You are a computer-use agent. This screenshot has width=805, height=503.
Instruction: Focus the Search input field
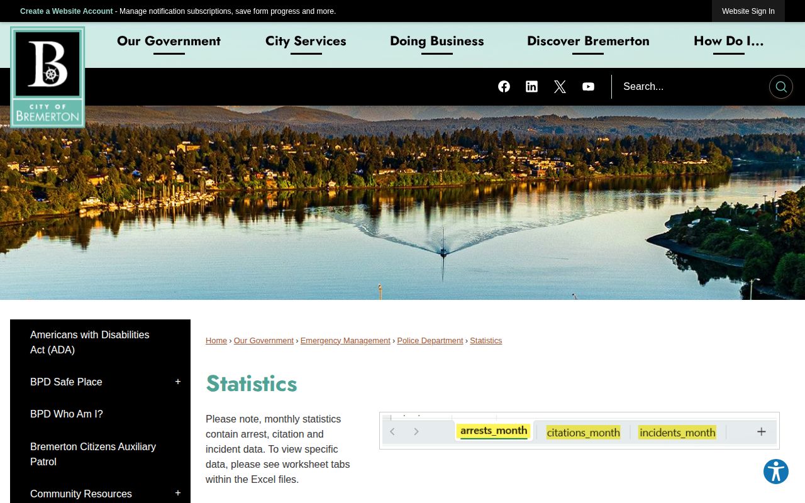coord(690,87)
